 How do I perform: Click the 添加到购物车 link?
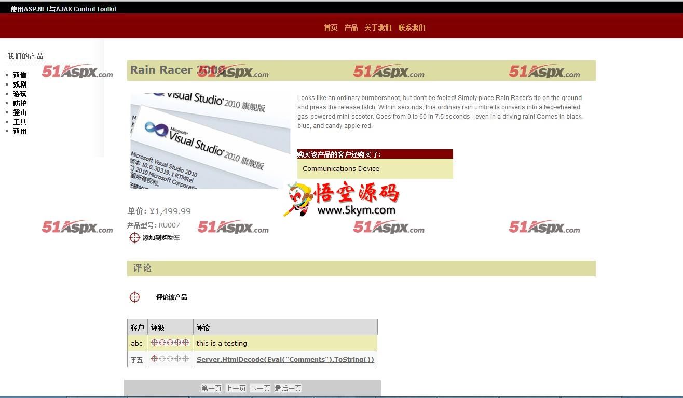coord(161,238)
